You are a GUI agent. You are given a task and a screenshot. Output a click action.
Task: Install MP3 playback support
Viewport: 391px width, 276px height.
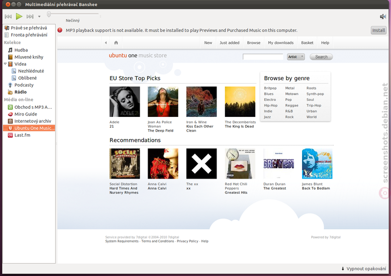(x=378, y=30)
